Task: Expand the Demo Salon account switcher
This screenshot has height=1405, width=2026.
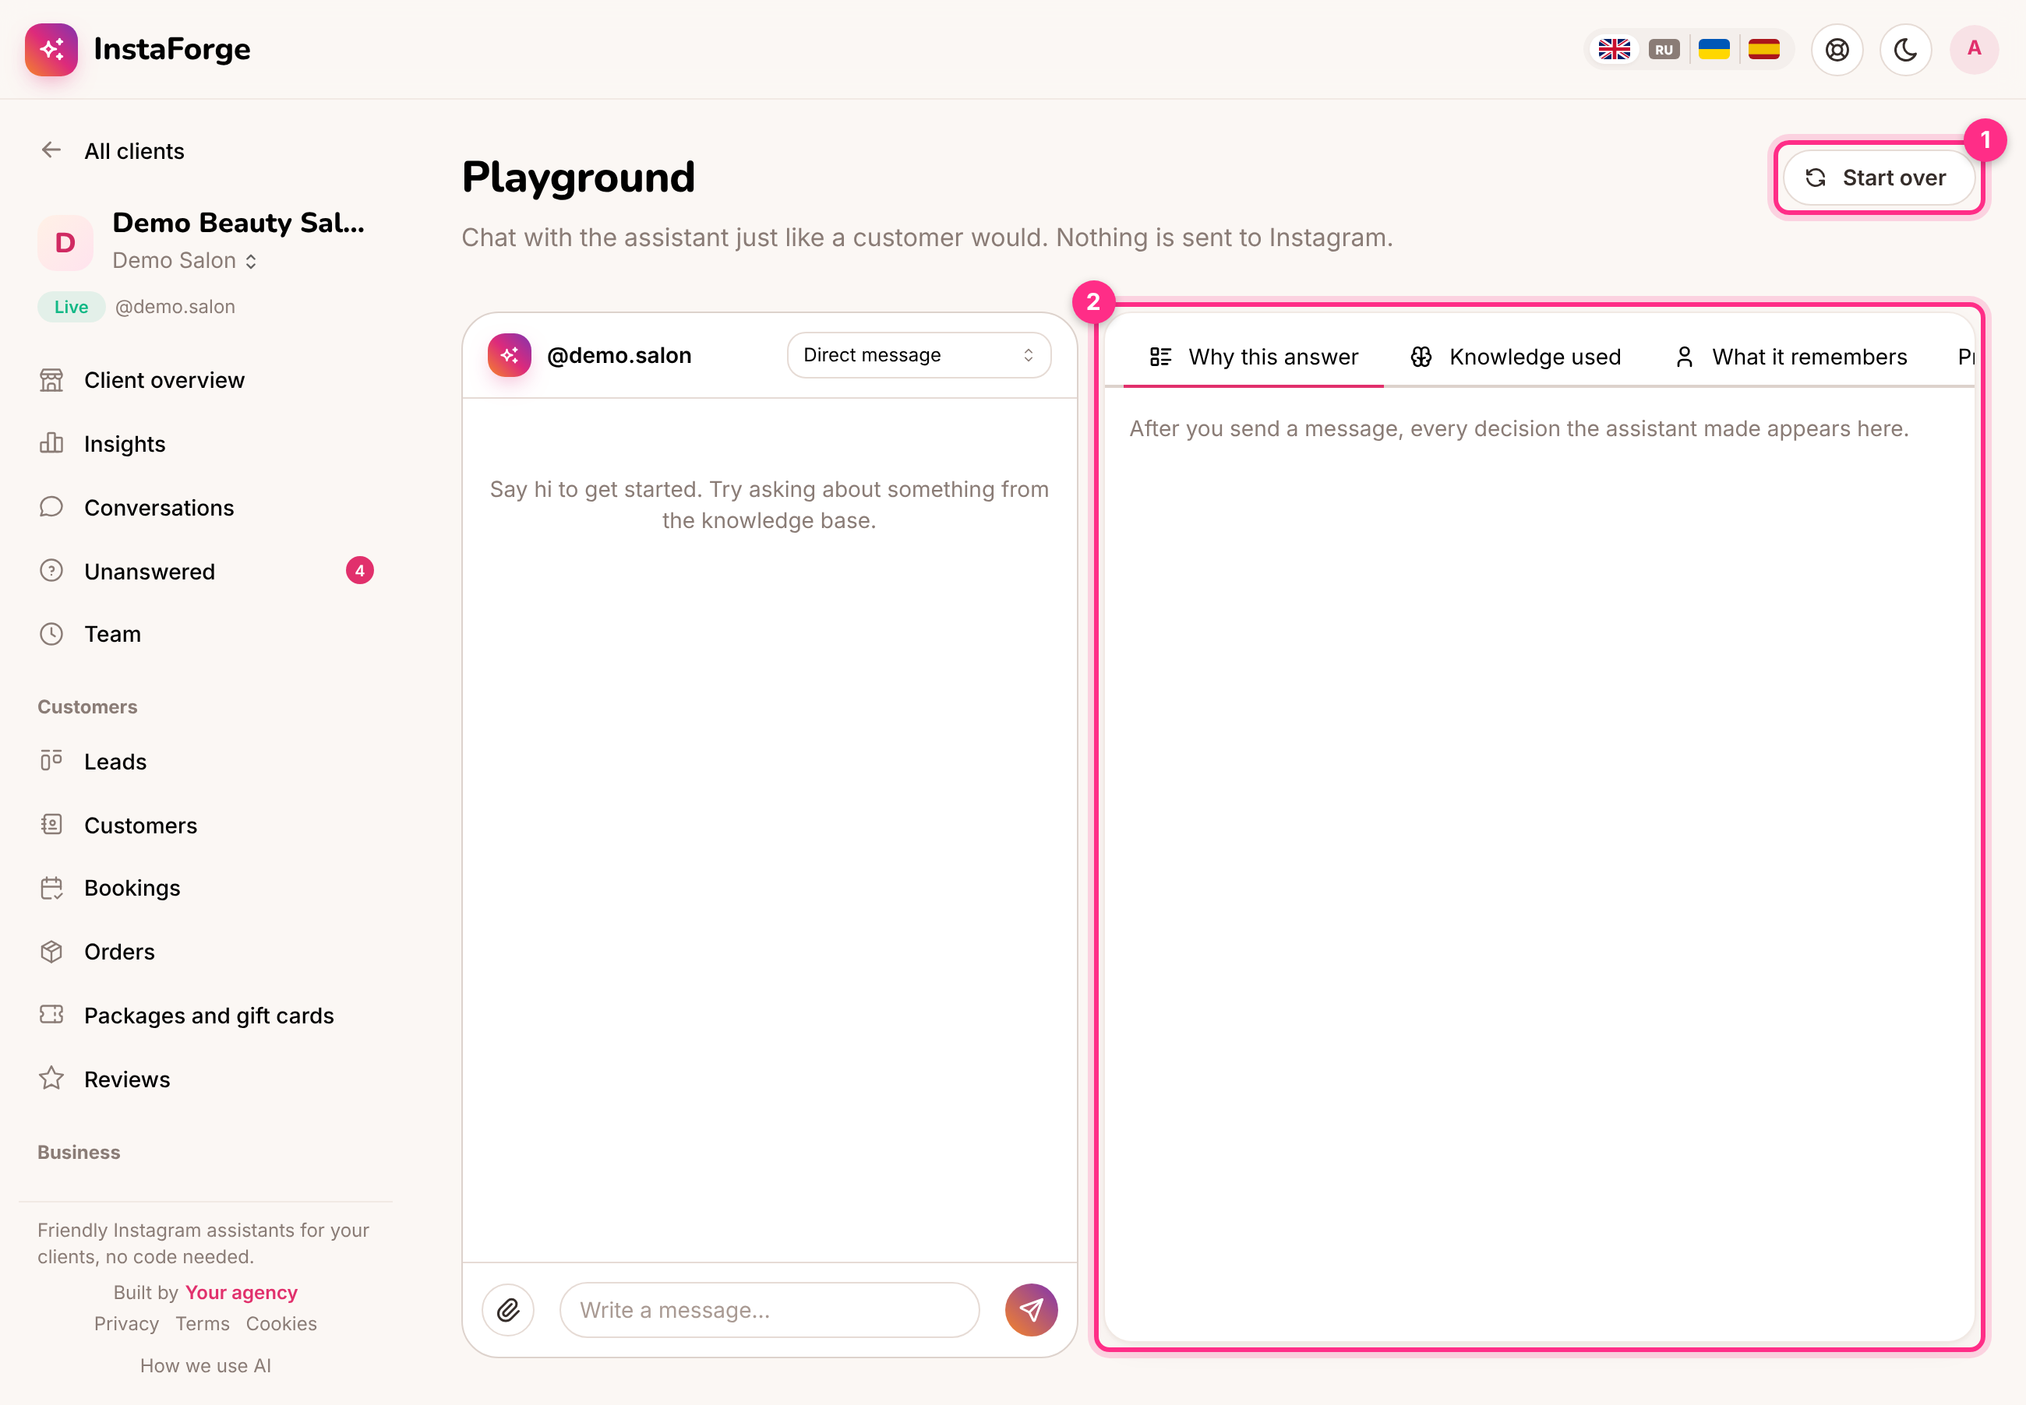Action: (x=184, y=261)
